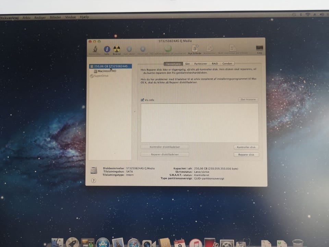Switch to the Partitioner tab
Viewport: 329px width, 247px height.
pyautogui.click(x=200, y=64)
